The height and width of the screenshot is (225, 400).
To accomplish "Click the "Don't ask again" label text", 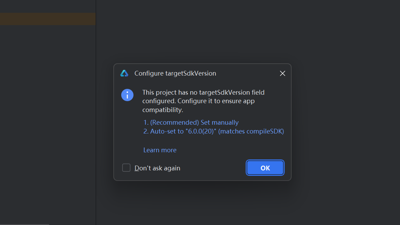I will coord(157,168).
